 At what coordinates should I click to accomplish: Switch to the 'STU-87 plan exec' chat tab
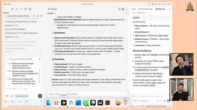(x=146, y=9)
